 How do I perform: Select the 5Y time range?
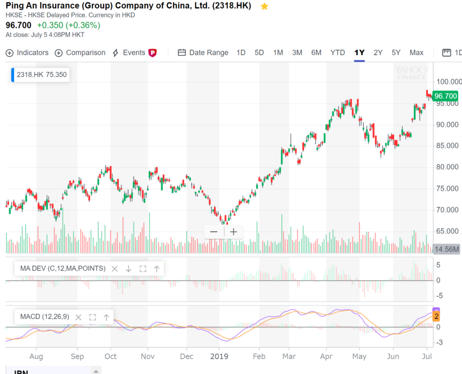pyautogui.click(x=396, y=53)
